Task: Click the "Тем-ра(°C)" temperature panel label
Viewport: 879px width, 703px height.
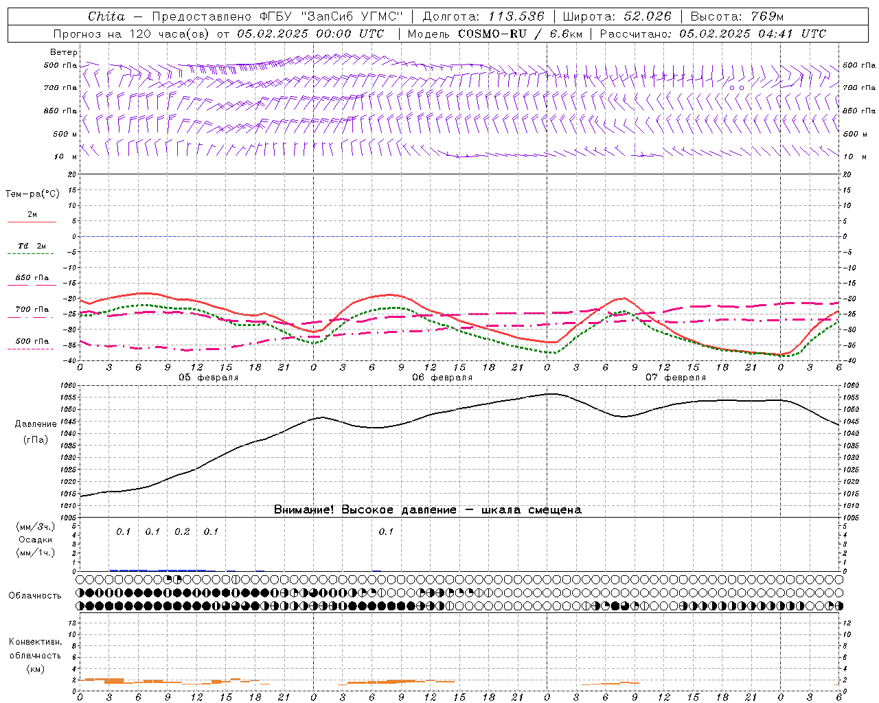Action: click(x=32, y=194)
